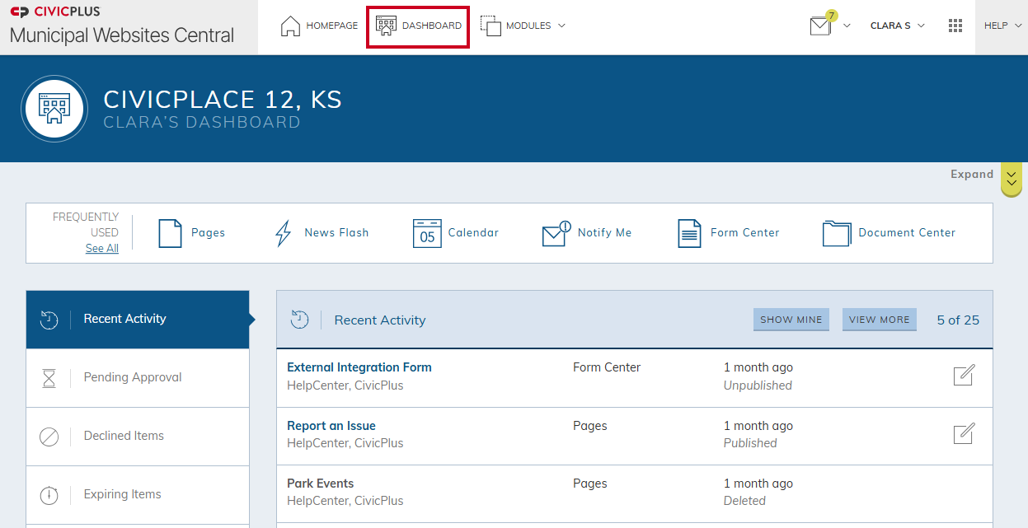Click the 'Deleted' status text
1028x528 pixels.
coord(744,501)
